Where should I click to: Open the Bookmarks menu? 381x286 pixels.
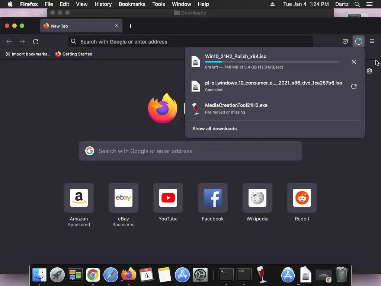pyautogui.click(x=132, y=4)
